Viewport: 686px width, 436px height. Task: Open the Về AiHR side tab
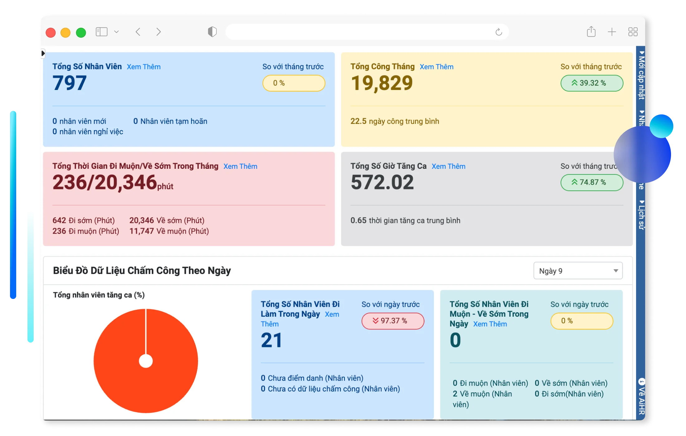(641, 396)
